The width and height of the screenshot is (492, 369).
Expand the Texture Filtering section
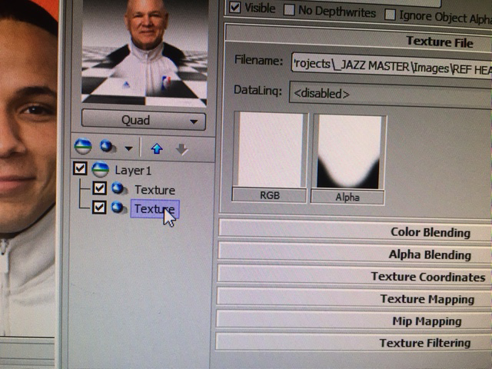coord(354,341)
